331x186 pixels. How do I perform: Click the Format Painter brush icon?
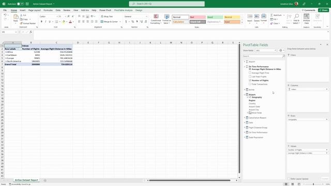point(21,23)
